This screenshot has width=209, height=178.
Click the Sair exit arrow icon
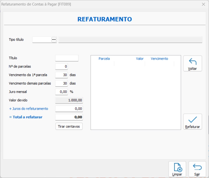coord(197,167)
